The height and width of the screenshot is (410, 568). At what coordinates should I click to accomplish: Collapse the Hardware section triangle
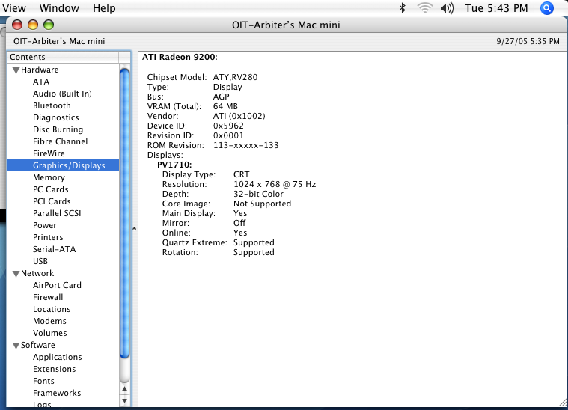click(x=16, y=70)
